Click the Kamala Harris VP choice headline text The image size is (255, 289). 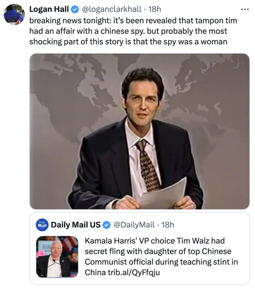click(161, 251)
